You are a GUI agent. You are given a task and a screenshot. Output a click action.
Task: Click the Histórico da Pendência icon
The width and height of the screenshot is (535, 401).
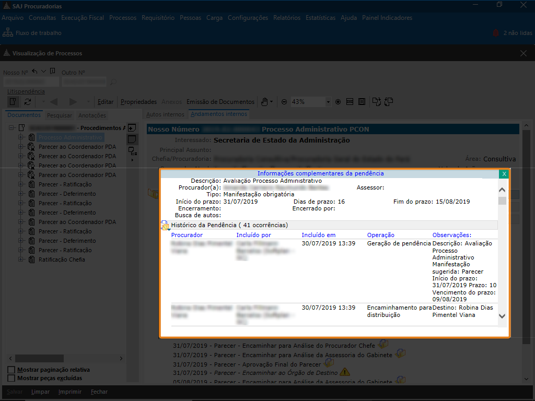click(x=165, y=226)
